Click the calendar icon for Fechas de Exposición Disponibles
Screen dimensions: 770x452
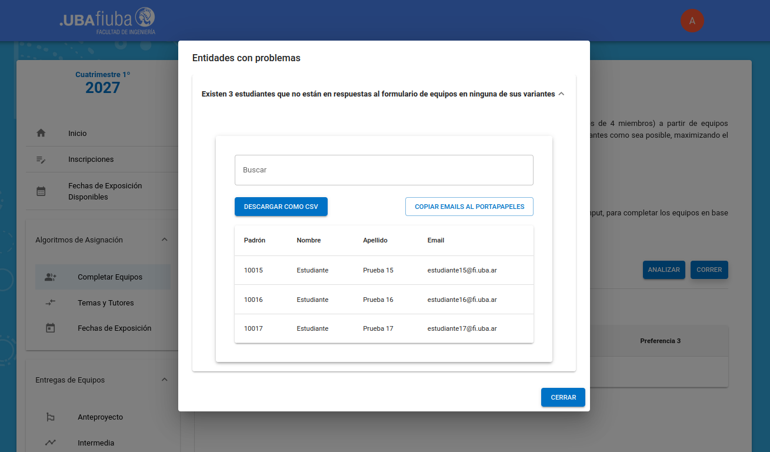pyautogui.click(x=41, y=191)
